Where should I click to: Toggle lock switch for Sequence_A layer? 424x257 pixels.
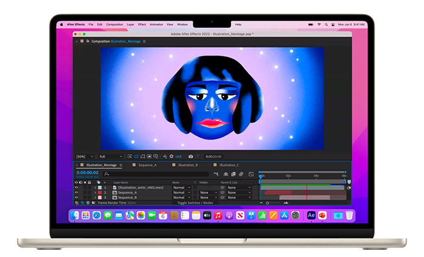(89, 193)
